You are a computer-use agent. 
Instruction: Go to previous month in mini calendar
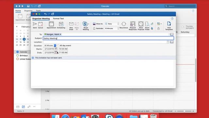(17, 27)
